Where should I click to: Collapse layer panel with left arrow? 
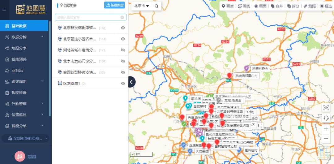(132, 82)
